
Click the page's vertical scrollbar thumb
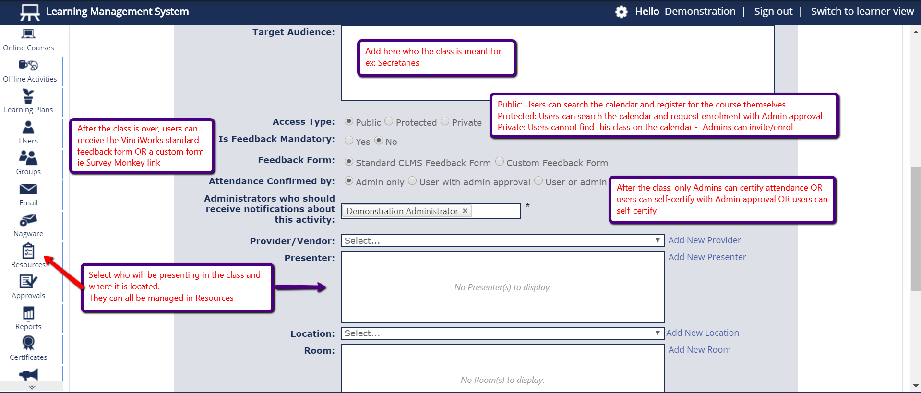point(915,228)
